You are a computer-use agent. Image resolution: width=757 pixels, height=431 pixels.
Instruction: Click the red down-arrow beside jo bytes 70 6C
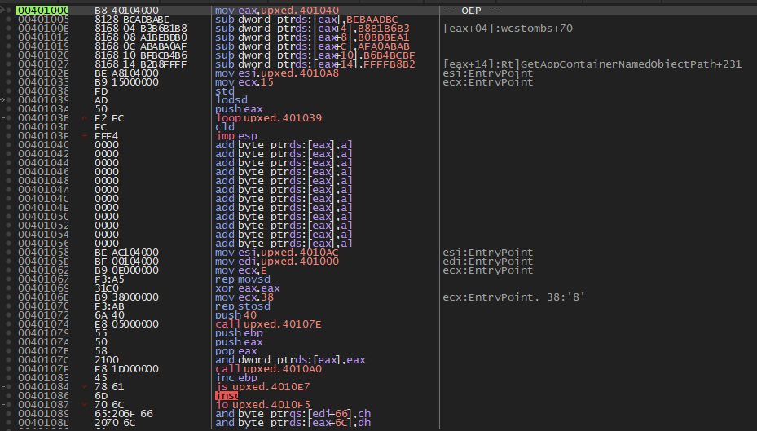tap(85, 404)
